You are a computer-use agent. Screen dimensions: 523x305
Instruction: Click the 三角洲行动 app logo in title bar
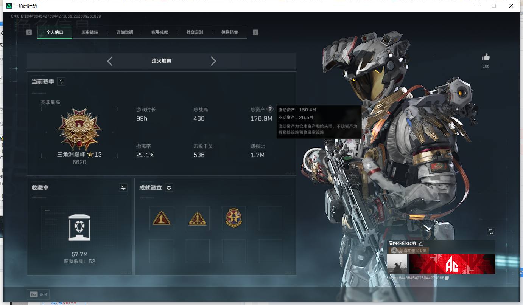(9, 6)
